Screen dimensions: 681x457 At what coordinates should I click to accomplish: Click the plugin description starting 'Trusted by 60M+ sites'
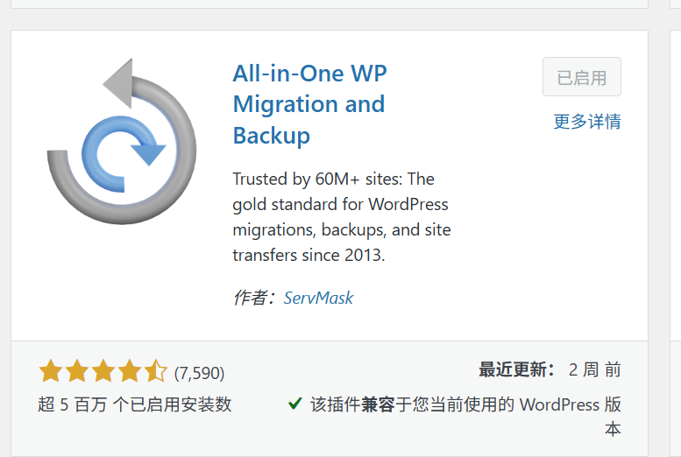click(x=342, y=217)
